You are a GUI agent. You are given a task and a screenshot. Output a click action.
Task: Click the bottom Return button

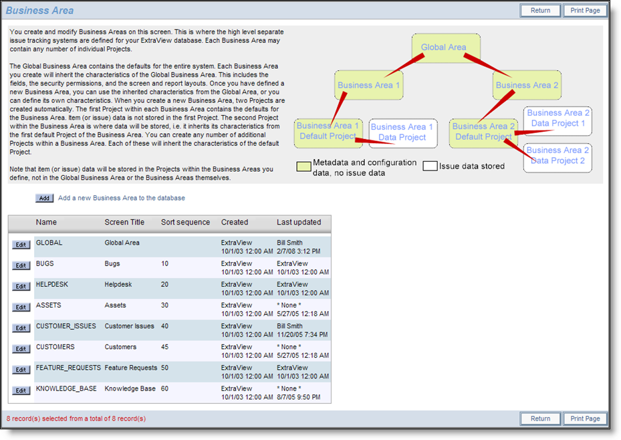(x=540, y=419)
